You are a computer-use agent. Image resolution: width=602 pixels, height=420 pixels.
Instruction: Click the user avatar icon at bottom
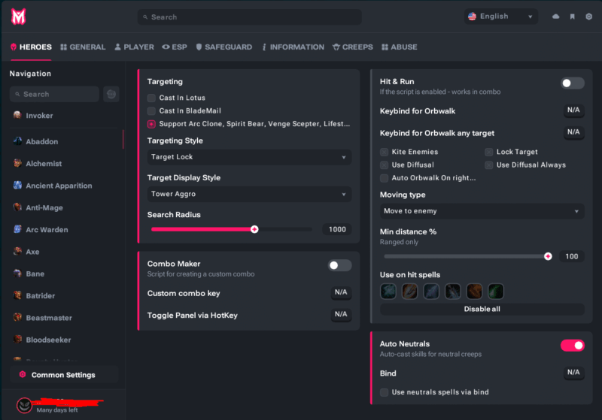pyautogui.click(x=24, y=405)
